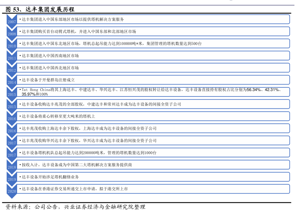Click the row text mentioning '中国第二大塔机解决方案服务提供商'
Viewport: 298px width, 214px height.
[77, 165]
